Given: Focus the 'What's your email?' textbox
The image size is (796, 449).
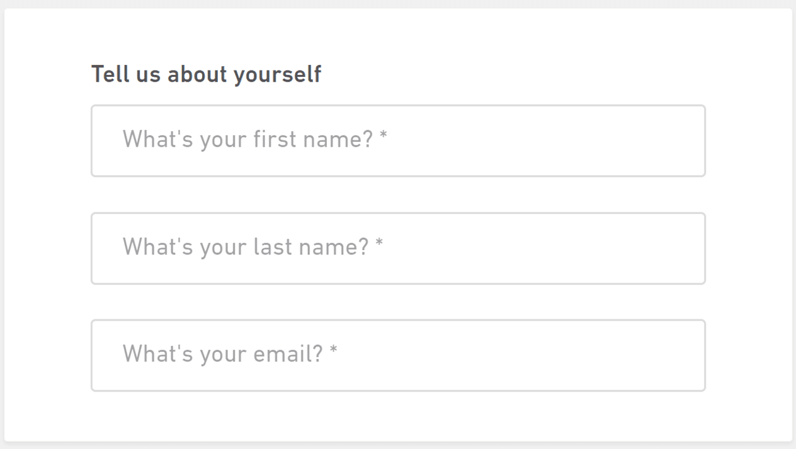Looking at the screenshot, I should (398, 355).
